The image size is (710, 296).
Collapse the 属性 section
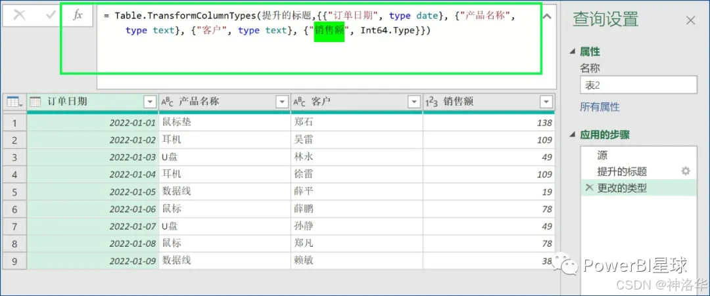574,52
